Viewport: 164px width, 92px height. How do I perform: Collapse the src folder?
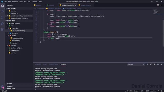pyautogui.click(x=12, y=26)
